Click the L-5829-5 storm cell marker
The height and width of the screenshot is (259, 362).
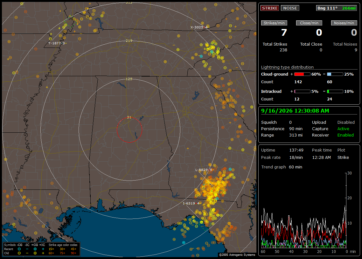click(x=204, y=170)
